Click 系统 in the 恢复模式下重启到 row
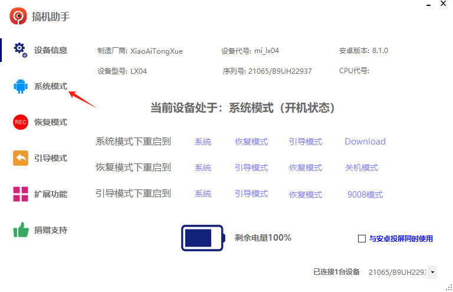The image size is (453, 292). [203, 168]
